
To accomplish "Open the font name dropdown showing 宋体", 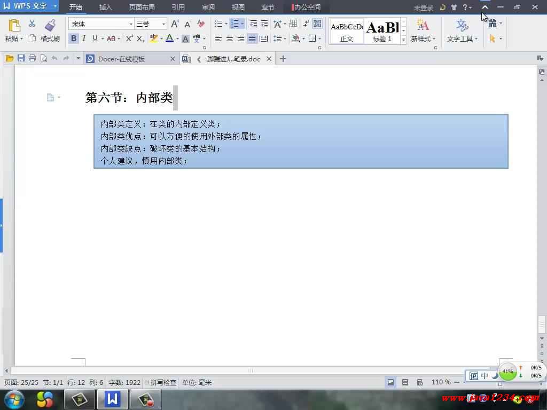I will (131, 24).
